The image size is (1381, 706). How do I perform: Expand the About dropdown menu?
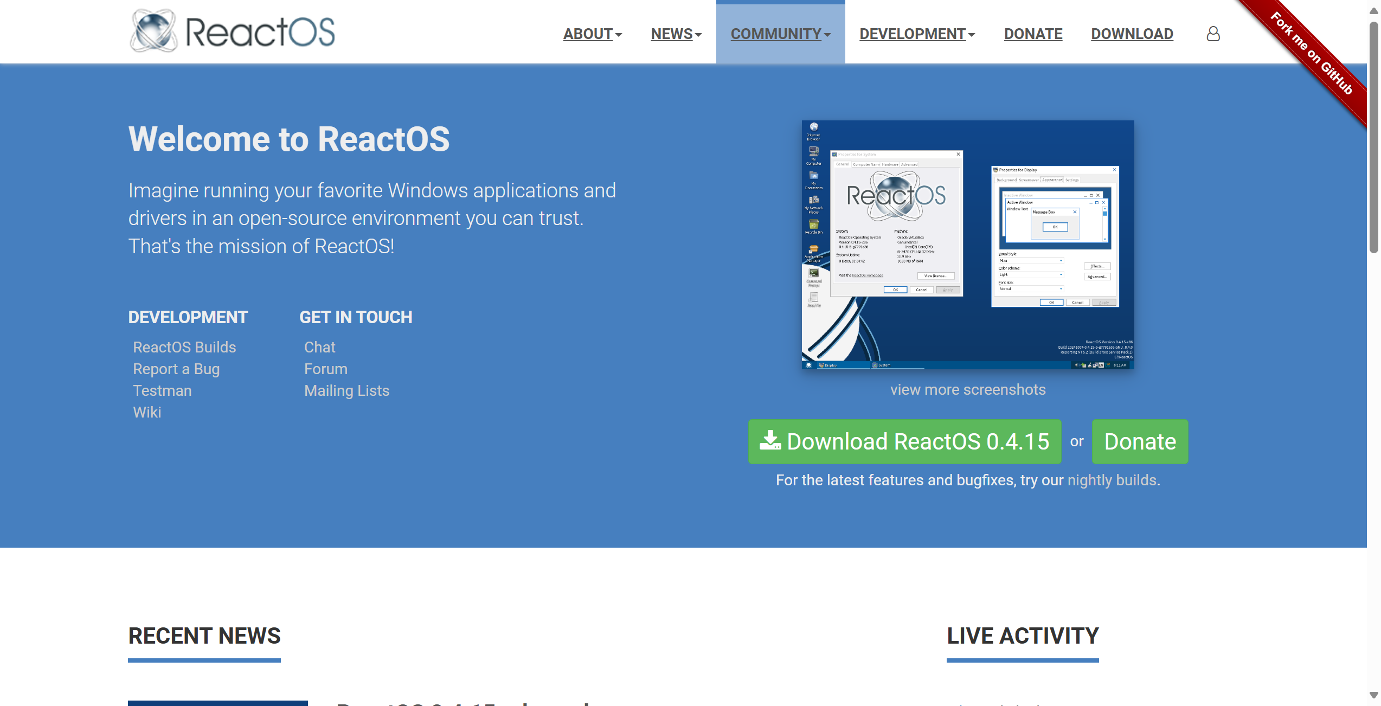pyautogui.click(x=592, y=34)
